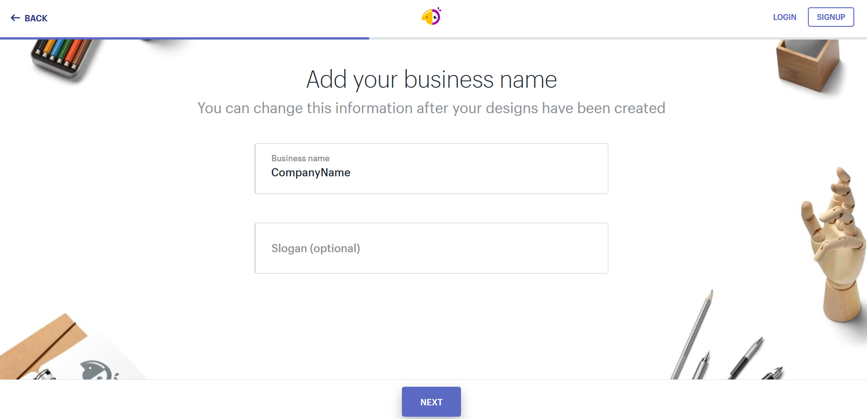Click the filled blue progress bar segment

coord(184,38)
